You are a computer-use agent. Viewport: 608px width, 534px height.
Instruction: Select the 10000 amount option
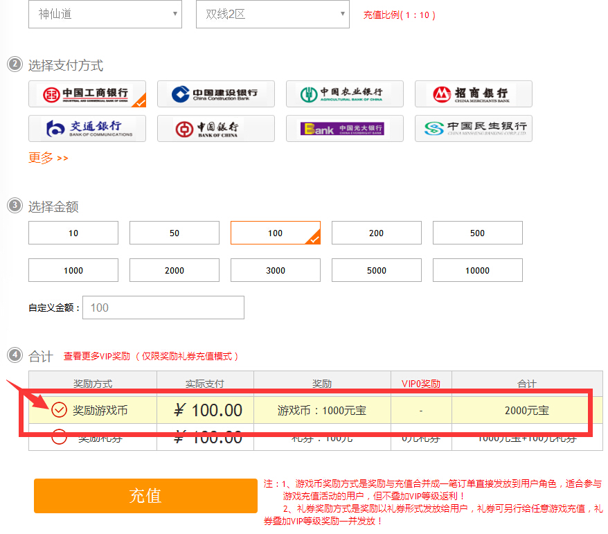(x=477, y=270)
